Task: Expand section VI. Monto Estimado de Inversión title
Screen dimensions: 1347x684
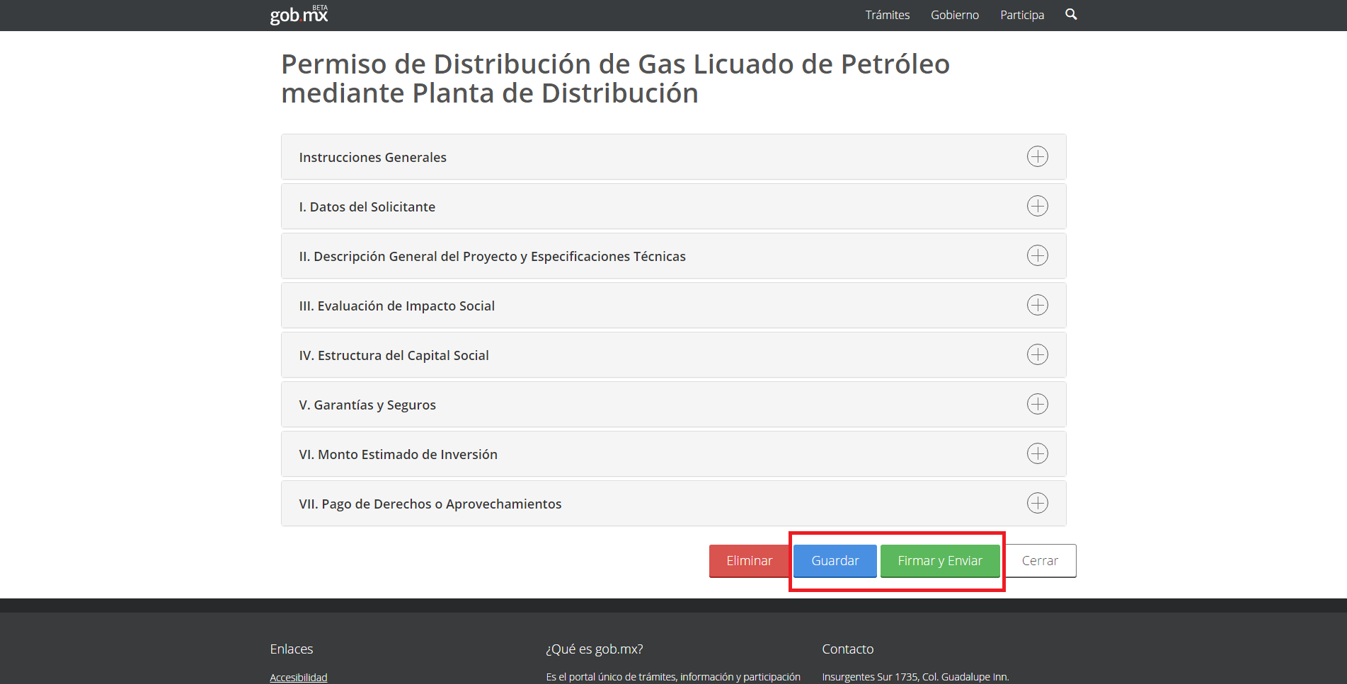Action: click(x=398, y=454)
